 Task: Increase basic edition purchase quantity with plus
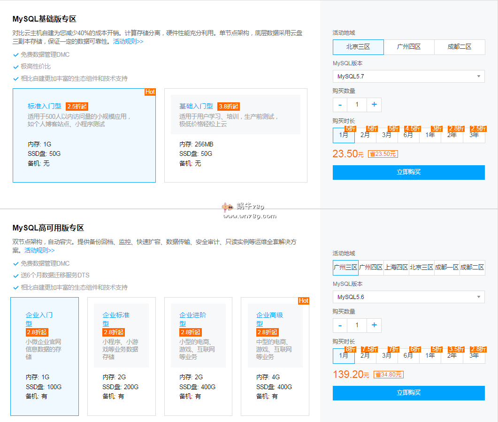[x=374, y=105]
